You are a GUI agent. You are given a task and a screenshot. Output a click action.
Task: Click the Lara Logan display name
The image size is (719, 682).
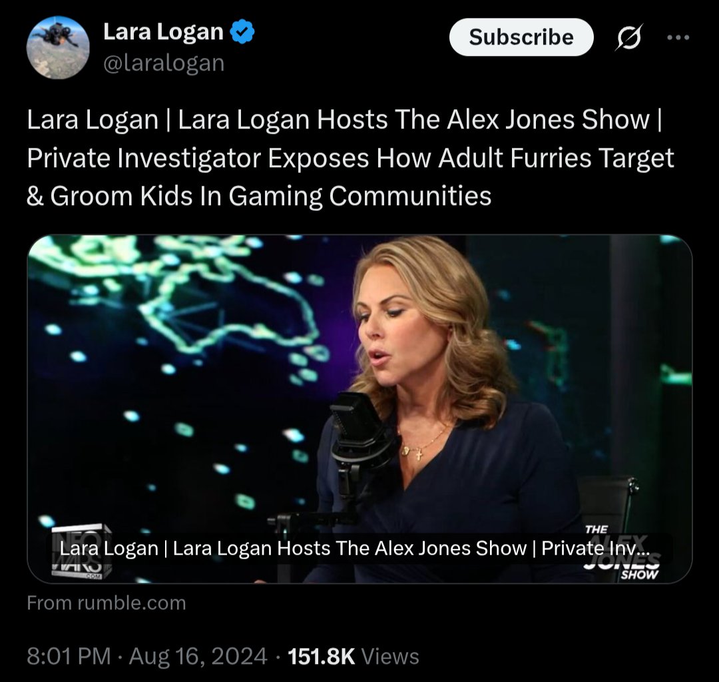[164, 32]
